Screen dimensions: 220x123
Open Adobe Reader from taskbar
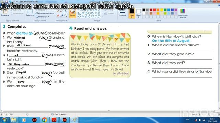(54, 120)
